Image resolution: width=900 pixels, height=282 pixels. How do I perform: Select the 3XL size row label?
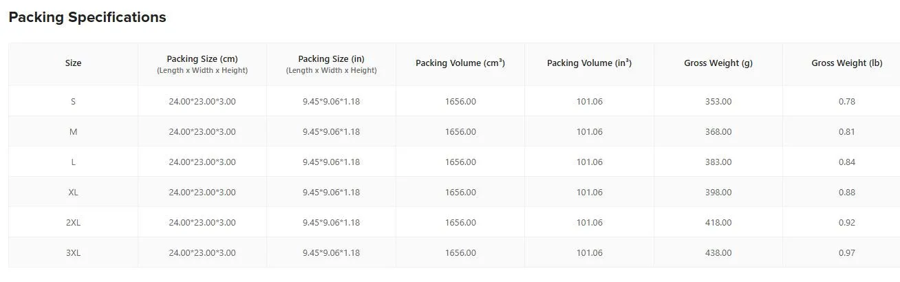(x=73, y=252)
